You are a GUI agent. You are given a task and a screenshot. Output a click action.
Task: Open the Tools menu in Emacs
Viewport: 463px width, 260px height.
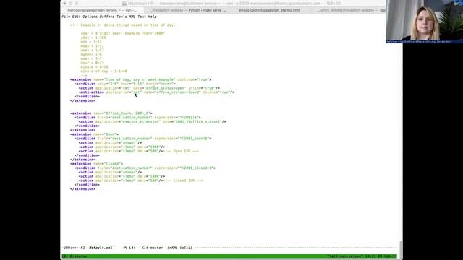pos(122,17)
